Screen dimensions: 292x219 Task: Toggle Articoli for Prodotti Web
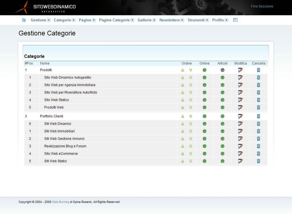tap(223, 107)
